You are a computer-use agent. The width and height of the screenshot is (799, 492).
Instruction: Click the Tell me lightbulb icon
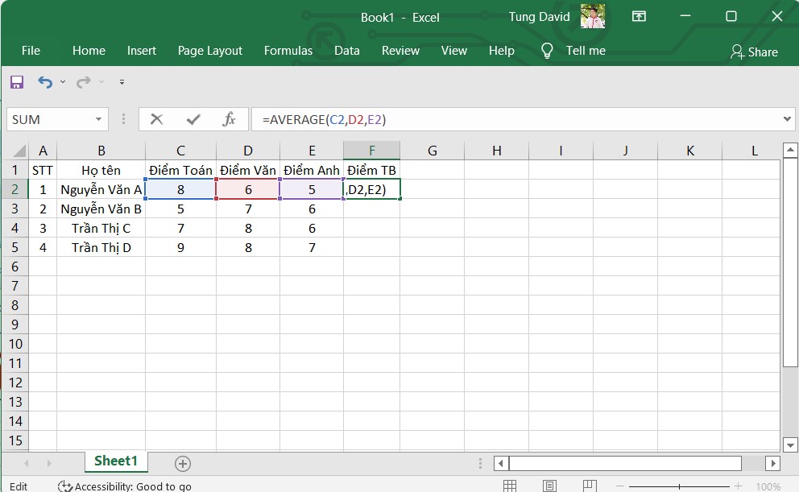tap(547, 51)
